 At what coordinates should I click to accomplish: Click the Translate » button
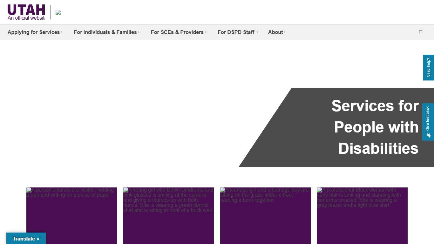pos(26,239)
